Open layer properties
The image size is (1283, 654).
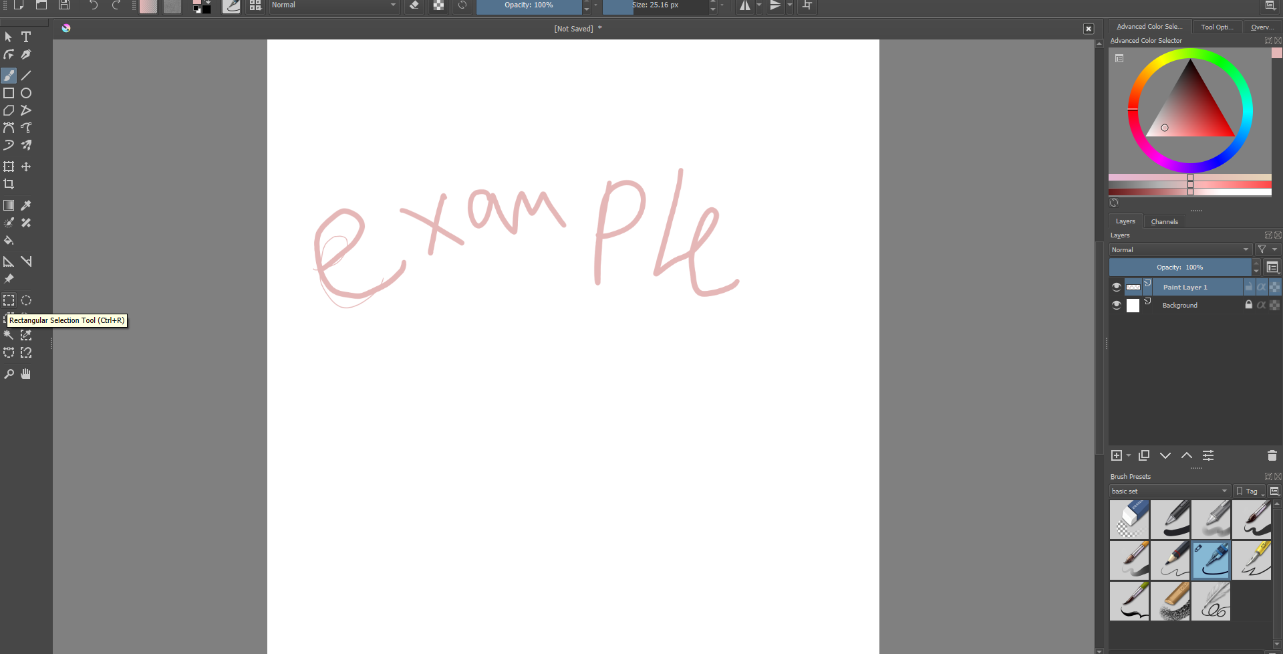[x=1208, y=455]
